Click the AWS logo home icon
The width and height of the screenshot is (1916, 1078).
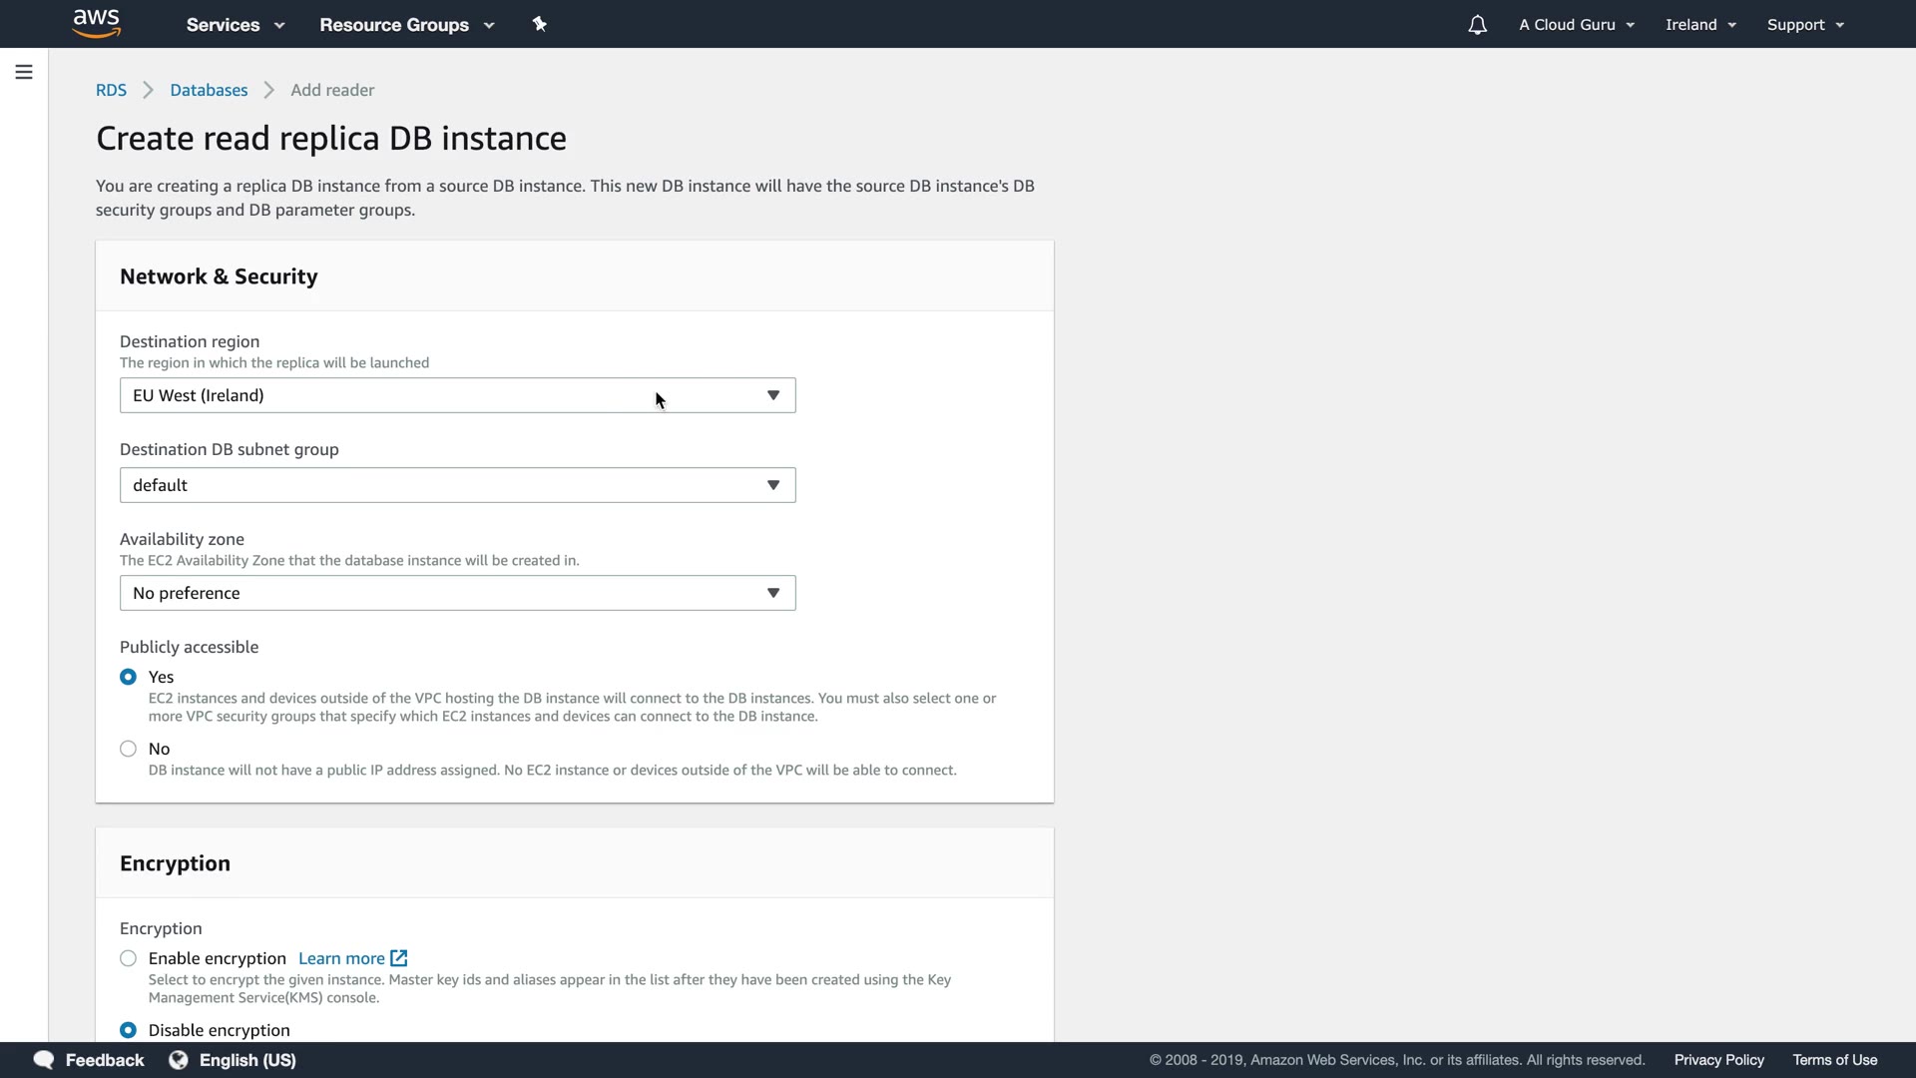click(x=97, y=24)
